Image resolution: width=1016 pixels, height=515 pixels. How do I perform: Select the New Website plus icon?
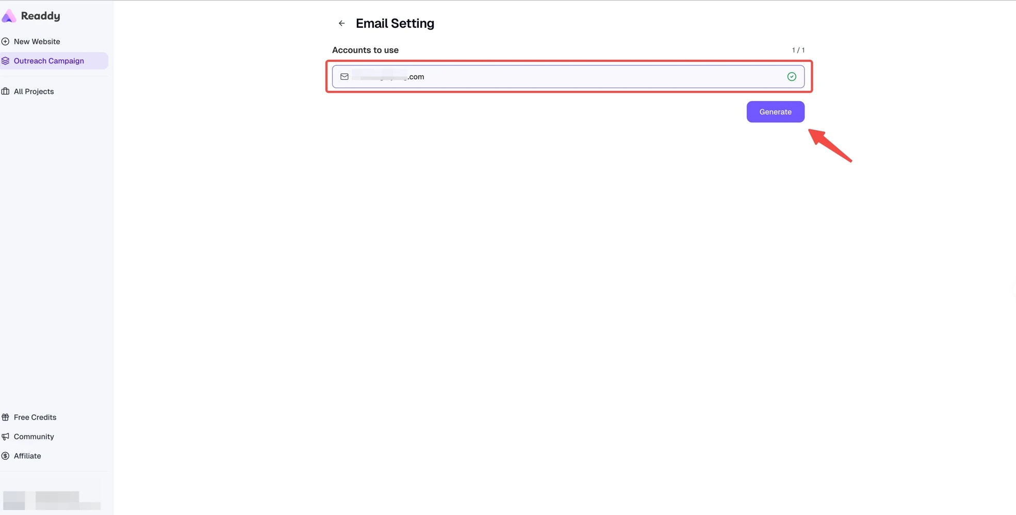click(x=6, y=41)
